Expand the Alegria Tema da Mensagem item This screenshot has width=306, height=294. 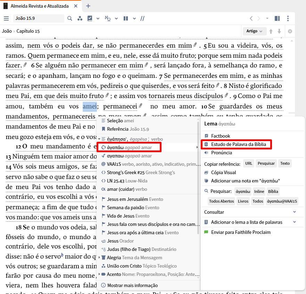pos(99,258)
